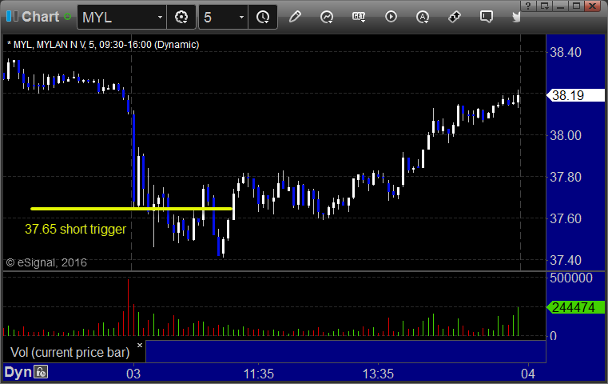
Task: Click the 244474 volume value marker
Action: click(575, 307)
